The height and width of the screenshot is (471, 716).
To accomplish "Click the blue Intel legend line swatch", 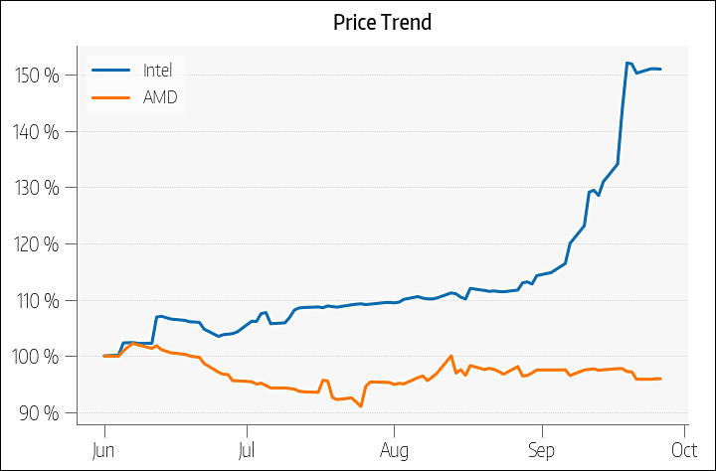I will tap(110, 70).
